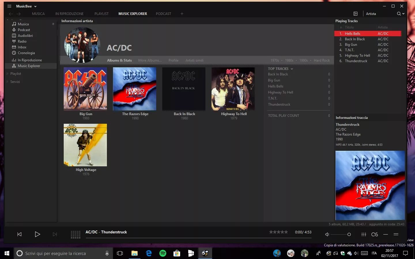Open the TOP TRACKS dropdown
This screenshot has width=415, height=259.
(x=292, y=69)
